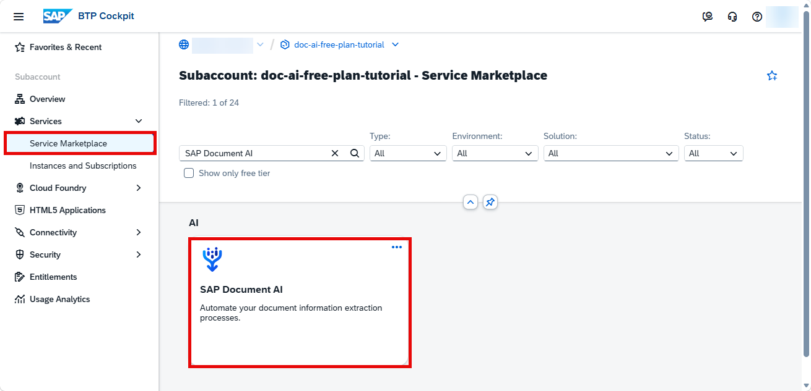811x391 pixels.
Task: Expand the Security section chevron
Action: pos(139,254)
